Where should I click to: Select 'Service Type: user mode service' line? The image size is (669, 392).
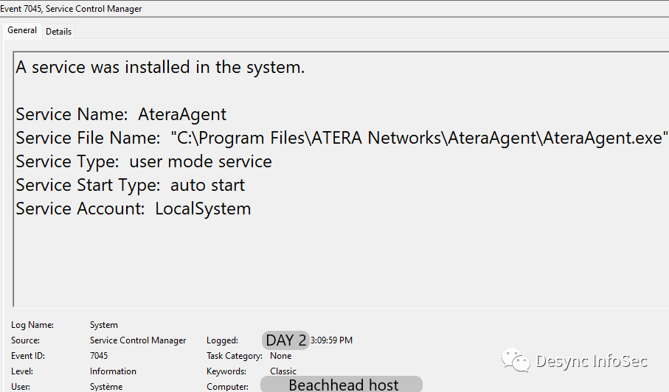[x=144, y=161]
